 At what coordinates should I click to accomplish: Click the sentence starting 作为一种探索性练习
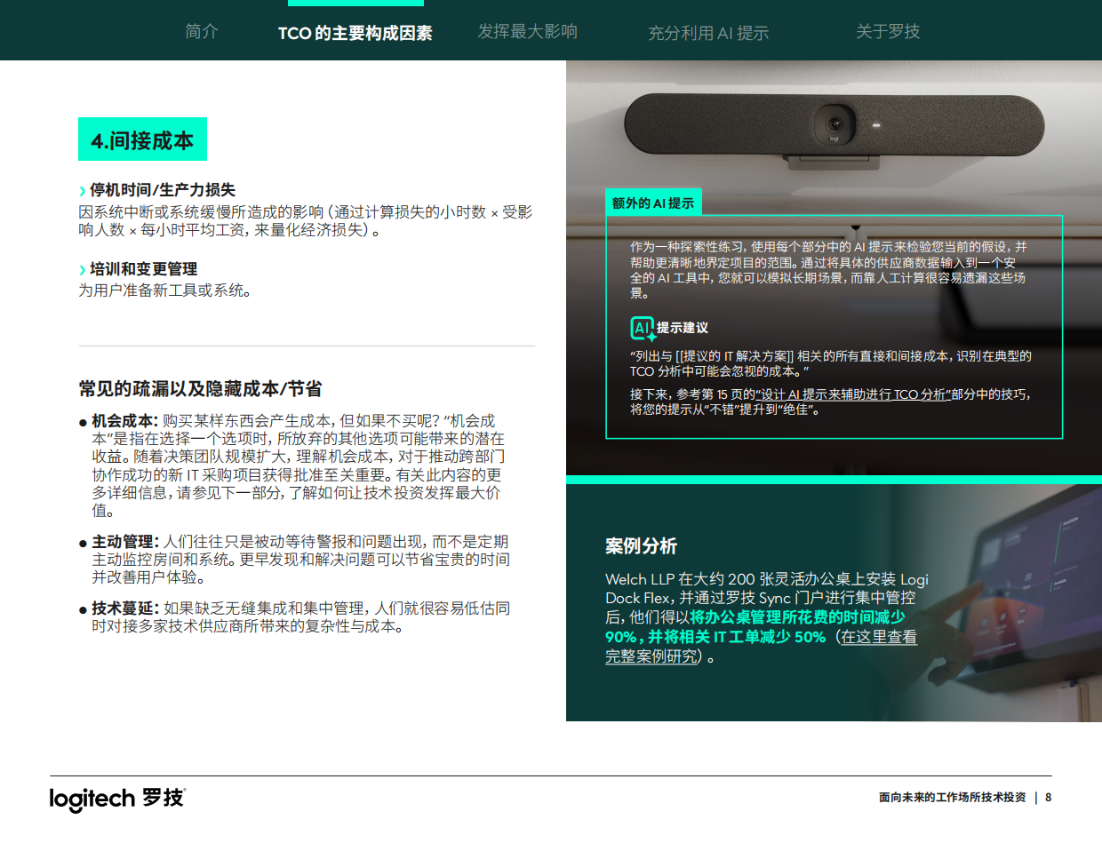point(828,269)
